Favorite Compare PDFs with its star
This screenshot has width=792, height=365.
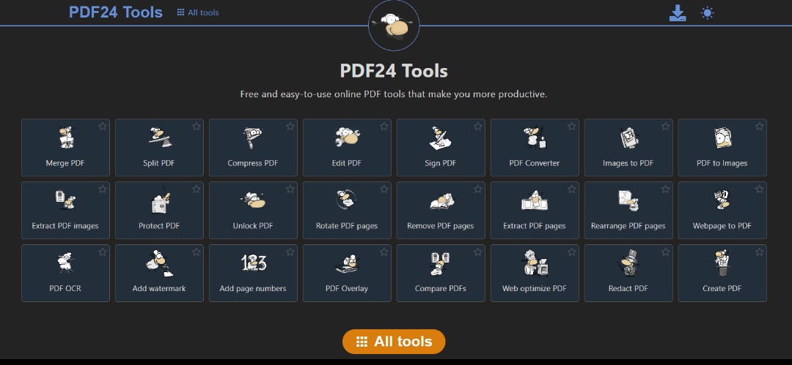[x=478, y=252]
